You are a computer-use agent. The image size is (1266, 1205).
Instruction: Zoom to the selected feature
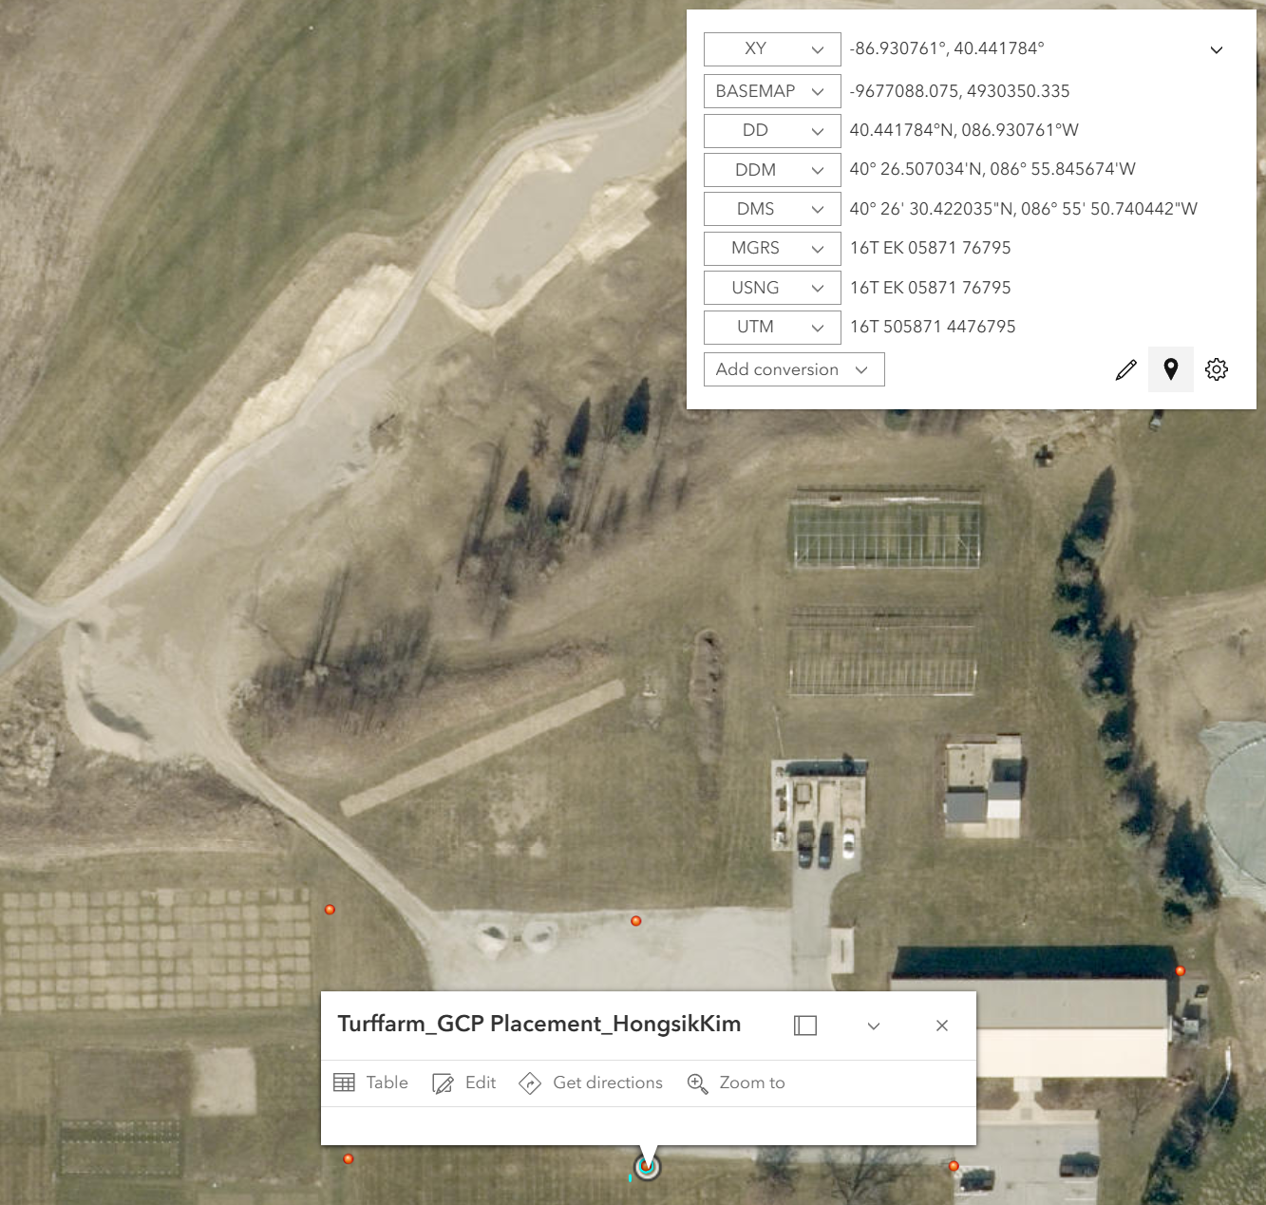(x=736, y=1083)
